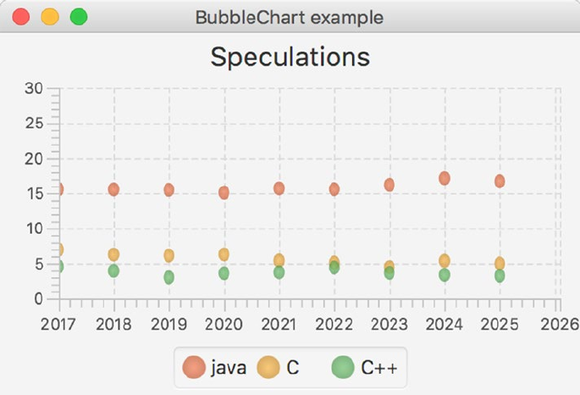This screenshot has height=395, width=580.
Task: Click the java bubble at 2020
Action: tap(224, 192)
